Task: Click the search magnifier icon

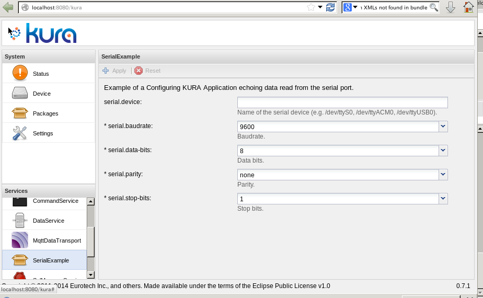Action: click(434, 7)
